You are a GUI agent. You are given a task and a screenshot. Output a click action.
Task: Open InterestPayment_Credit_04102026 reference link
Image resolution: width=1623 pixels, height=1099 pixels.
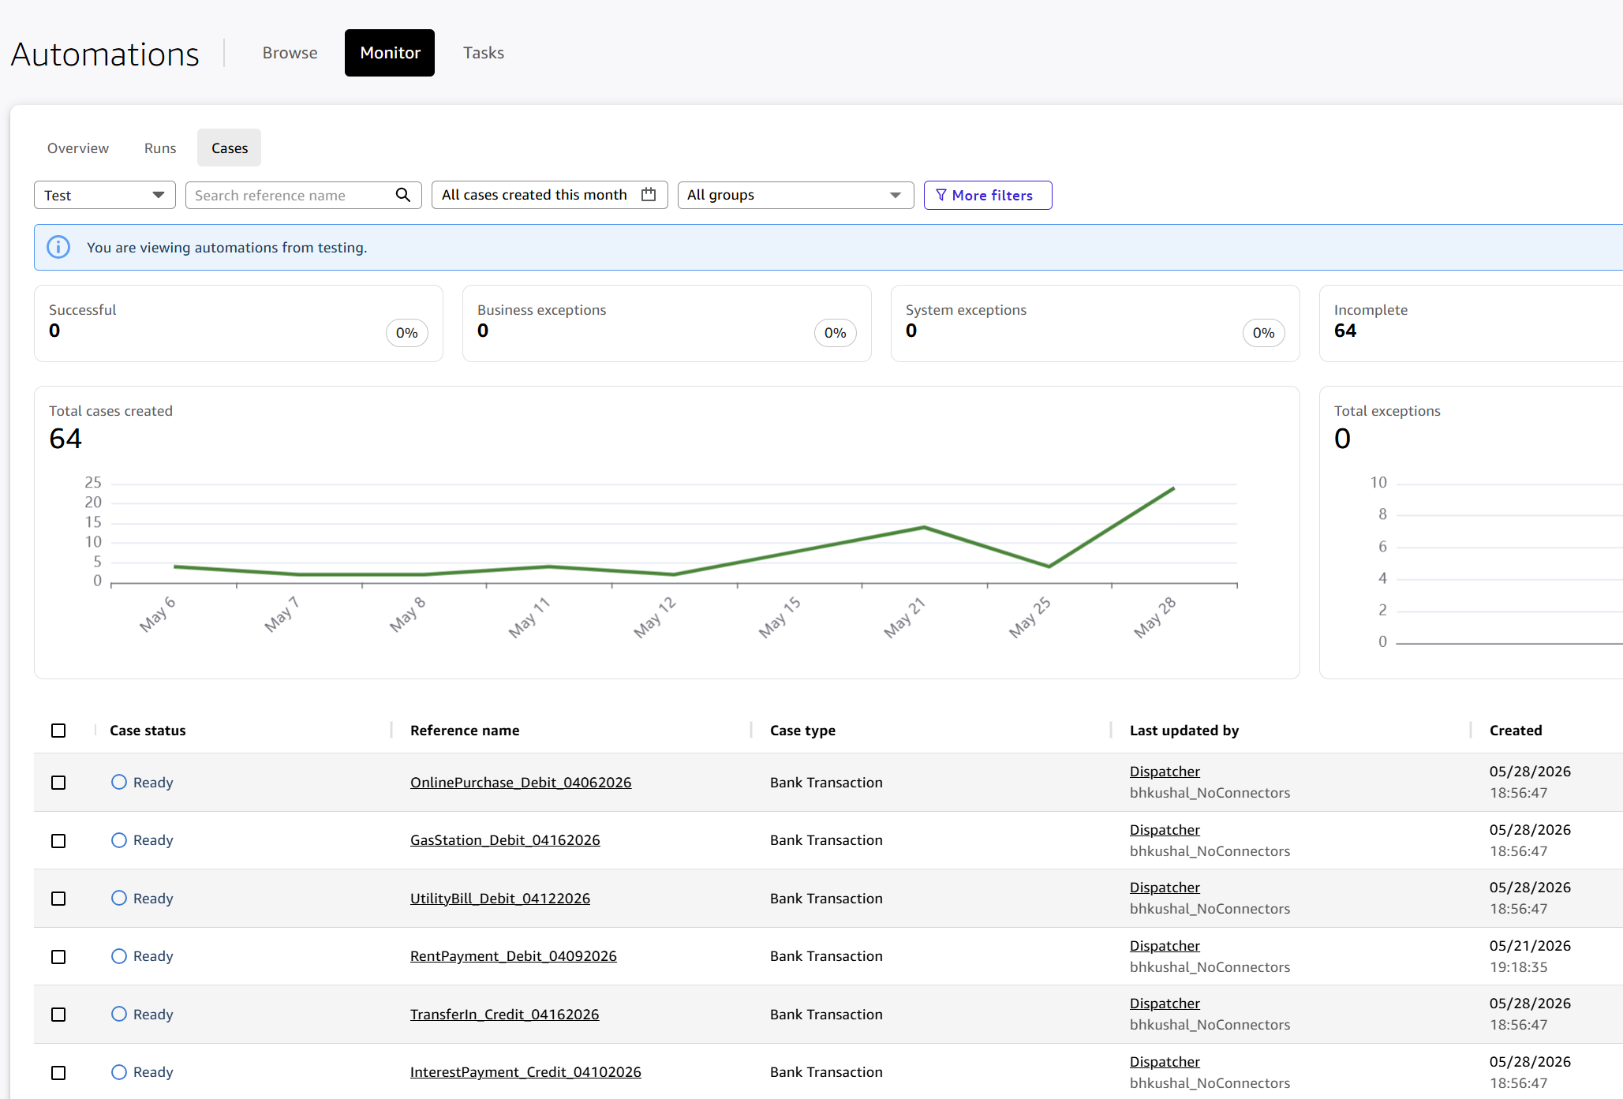click(x=525, y=1072)
